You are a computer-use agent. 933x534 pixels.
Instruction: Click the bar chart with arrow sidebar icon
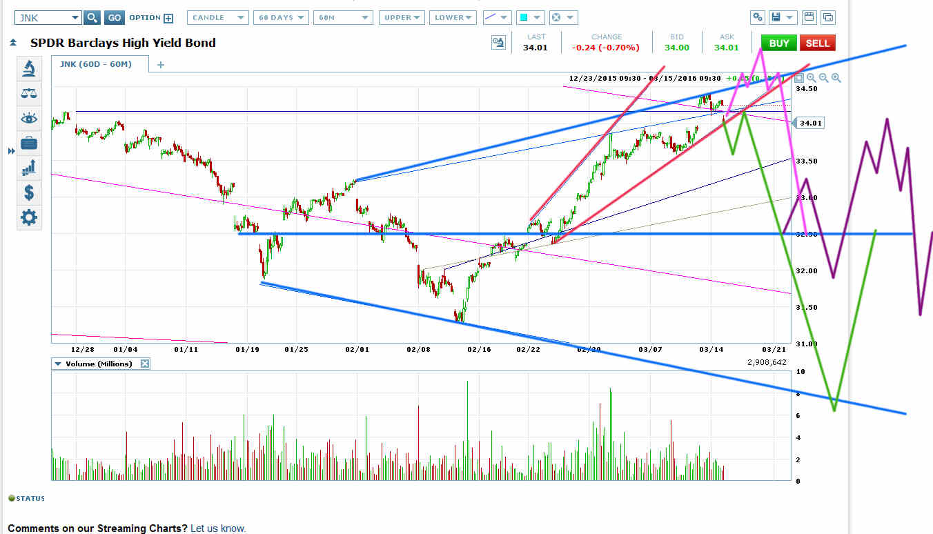click(x=29, y=168)
